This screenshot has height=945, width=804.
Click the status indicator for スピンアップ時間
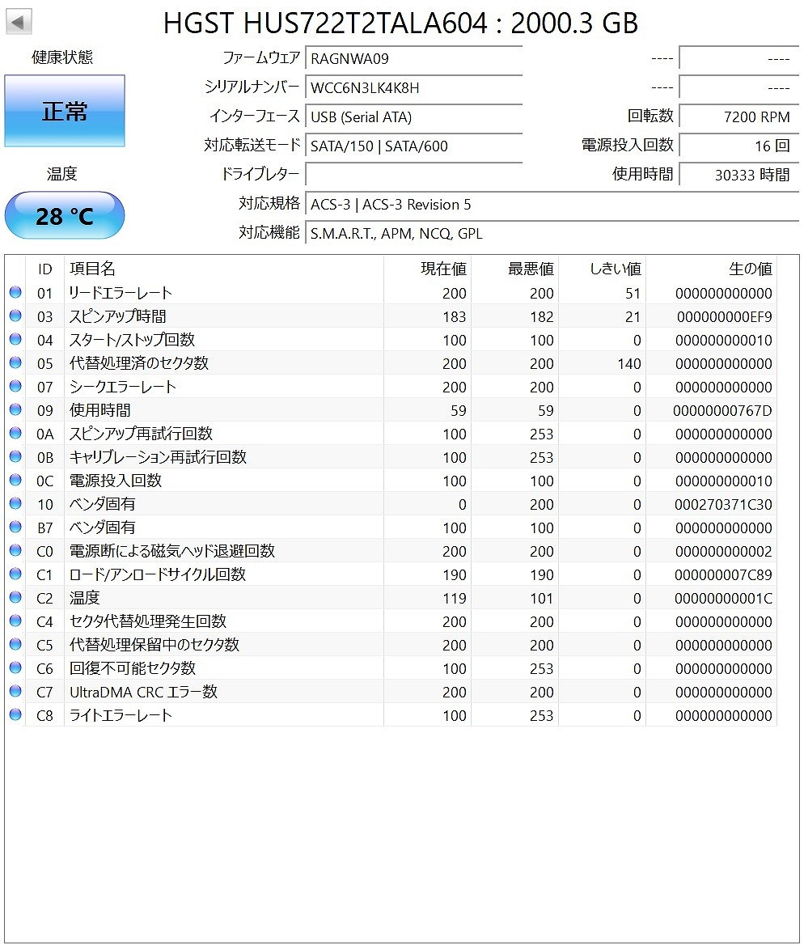point(15,316)
